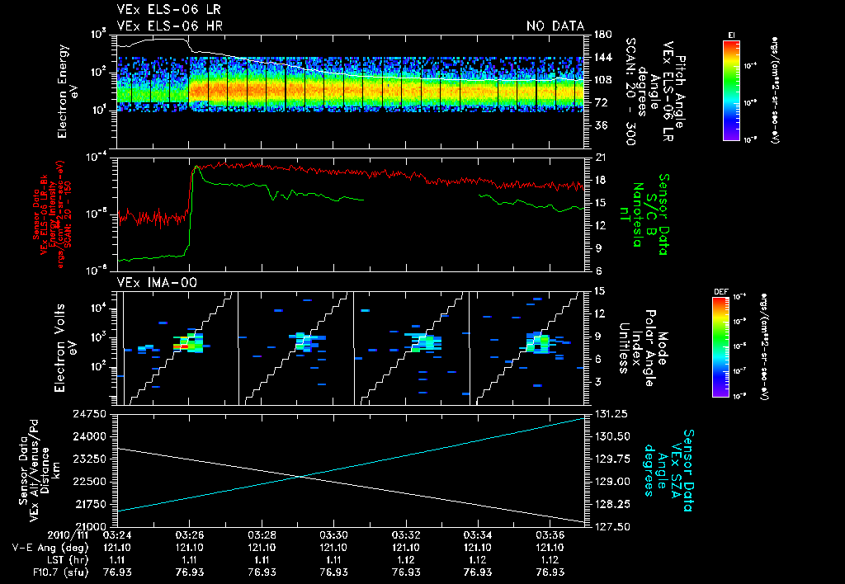
Task: Click the "129.00" SZA axis tick
Action: pyautogui.click(x=611, y=482)
